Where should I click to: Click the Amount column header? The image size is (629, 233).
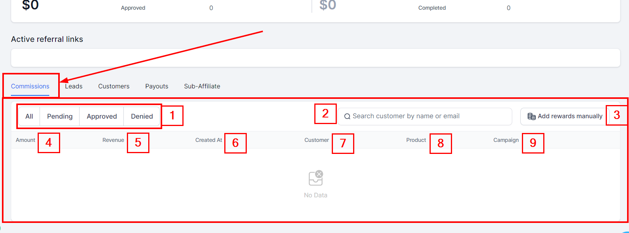pyautogui.click(x=26, y=140)
